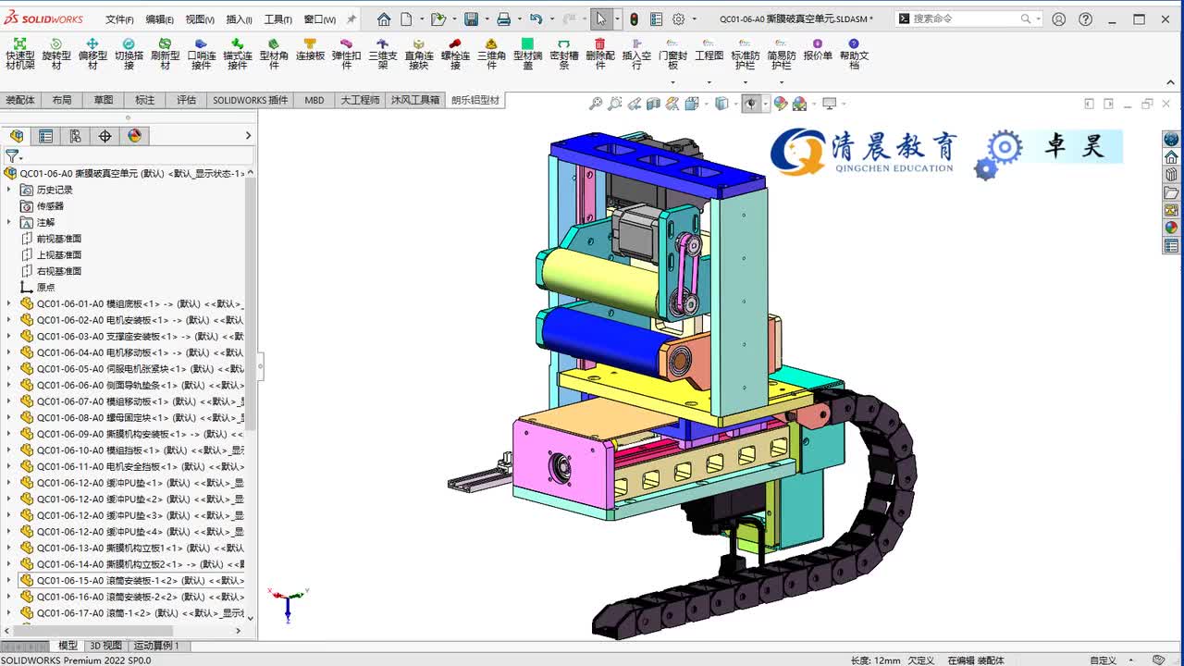Screen dimensions: 1184x666
Task: Add a 三维支架 bracket
Action: pos(382,54)
